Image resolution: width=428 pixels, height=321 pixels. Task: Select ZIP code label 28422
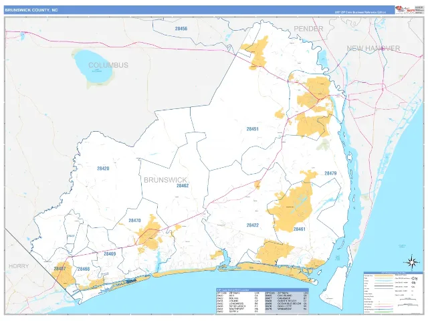point(253,225)
